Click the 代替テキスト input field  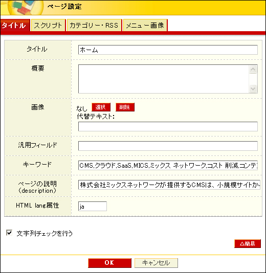(168, 127)
